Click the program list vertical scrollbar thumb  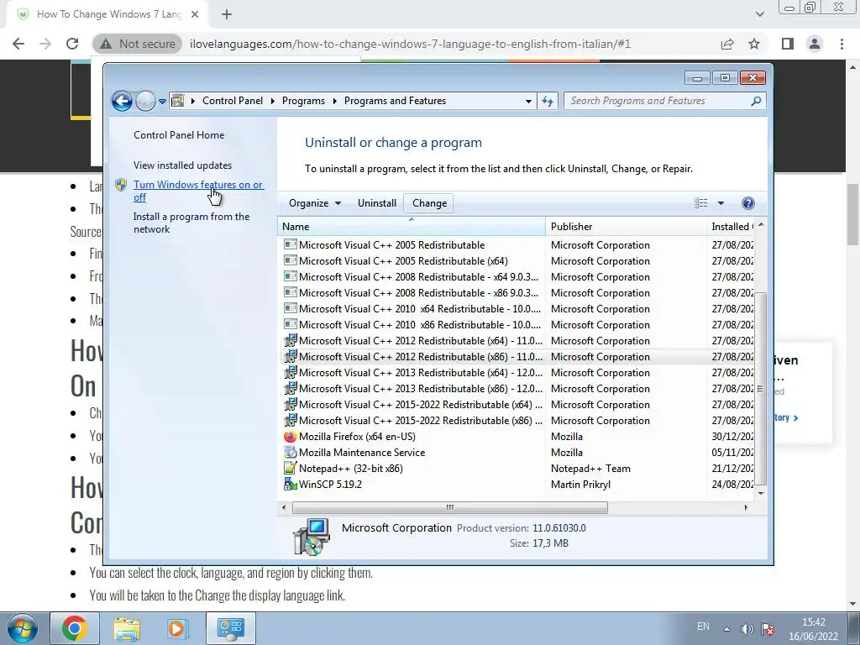point(760,388)
